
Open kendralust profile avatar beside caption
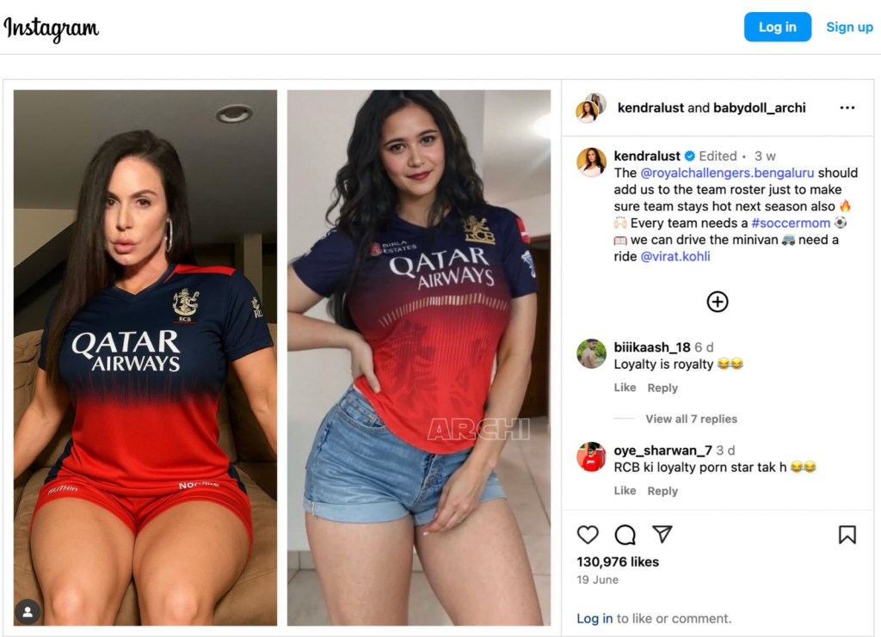point(591,162)
